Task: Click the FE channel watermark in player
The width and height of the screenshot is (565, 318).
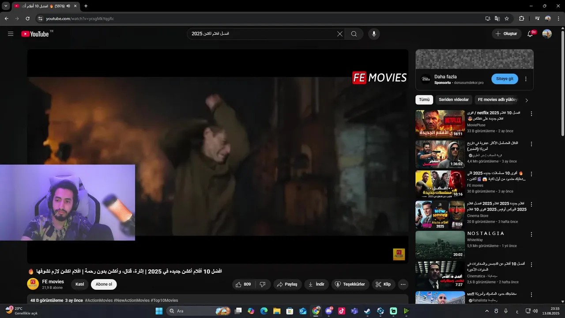Action: click(399, 254)
